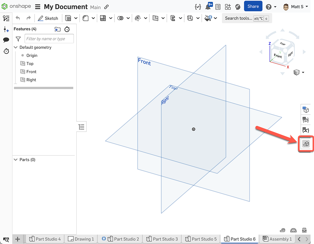Click the rollback stopwatch icon in Features
Image resolution: width=314 pixels, height=244 pixels.
tap(67, 29)
